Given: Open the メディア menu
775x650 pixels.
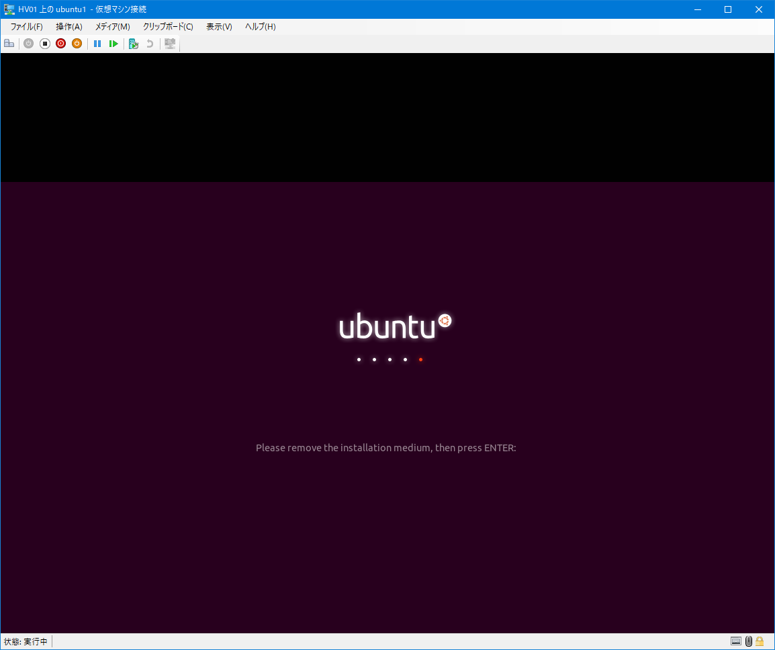Looking at the screenshot, I should 112,27.
